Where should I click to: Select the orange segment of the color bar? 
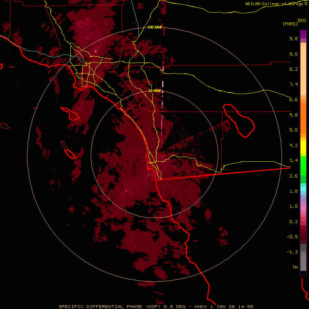click(303, 119)
